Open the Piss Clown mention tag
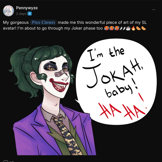 (43, 22)
